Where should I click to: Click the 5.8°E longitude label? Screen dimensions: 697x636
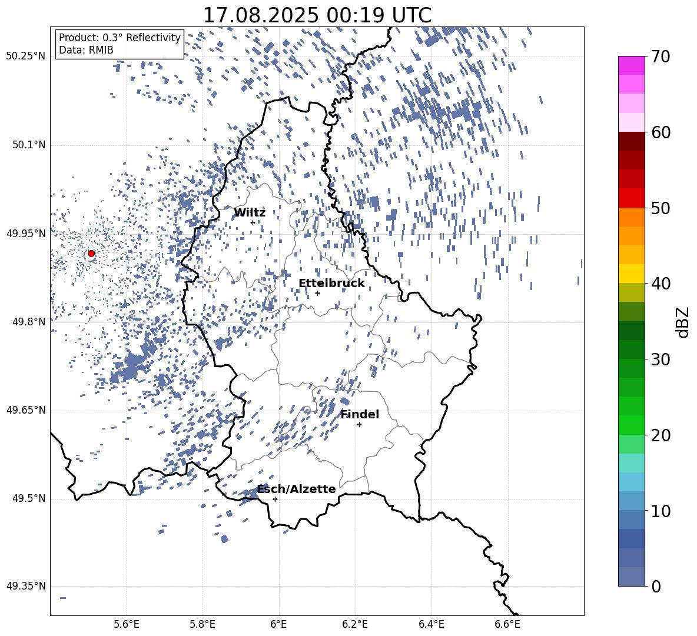click(x=203, y=624)
